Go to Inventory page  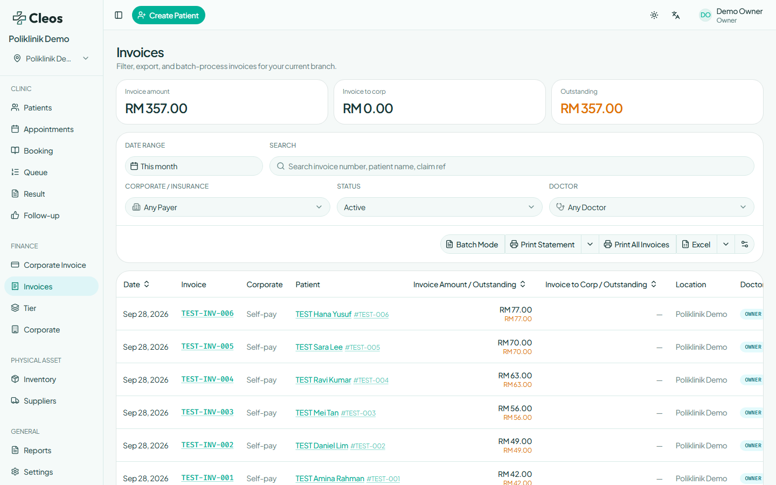(x=51, y=379)
